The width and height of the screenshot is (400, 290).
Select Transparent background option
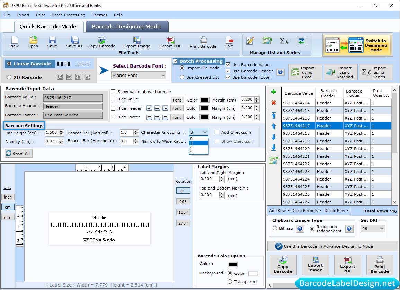230,282
